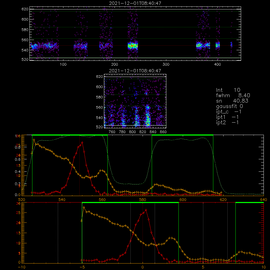Click the red curve peak in wavelength profile plot

point(82,142)
